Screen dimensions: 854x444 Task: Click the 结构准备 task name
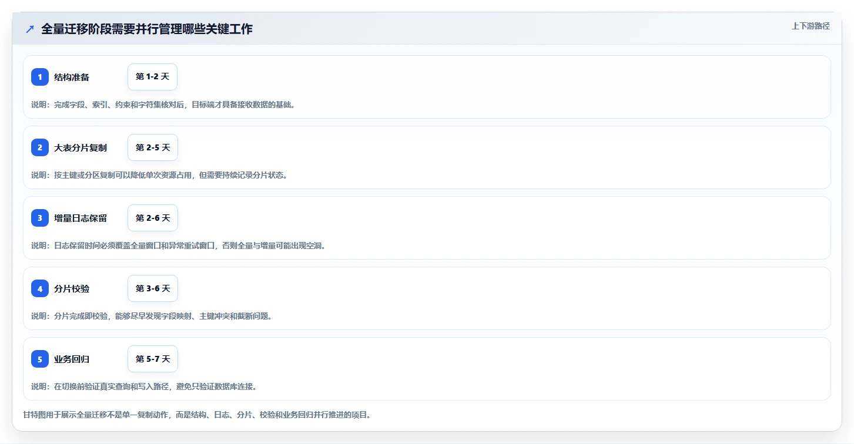(x=72, y=77)
